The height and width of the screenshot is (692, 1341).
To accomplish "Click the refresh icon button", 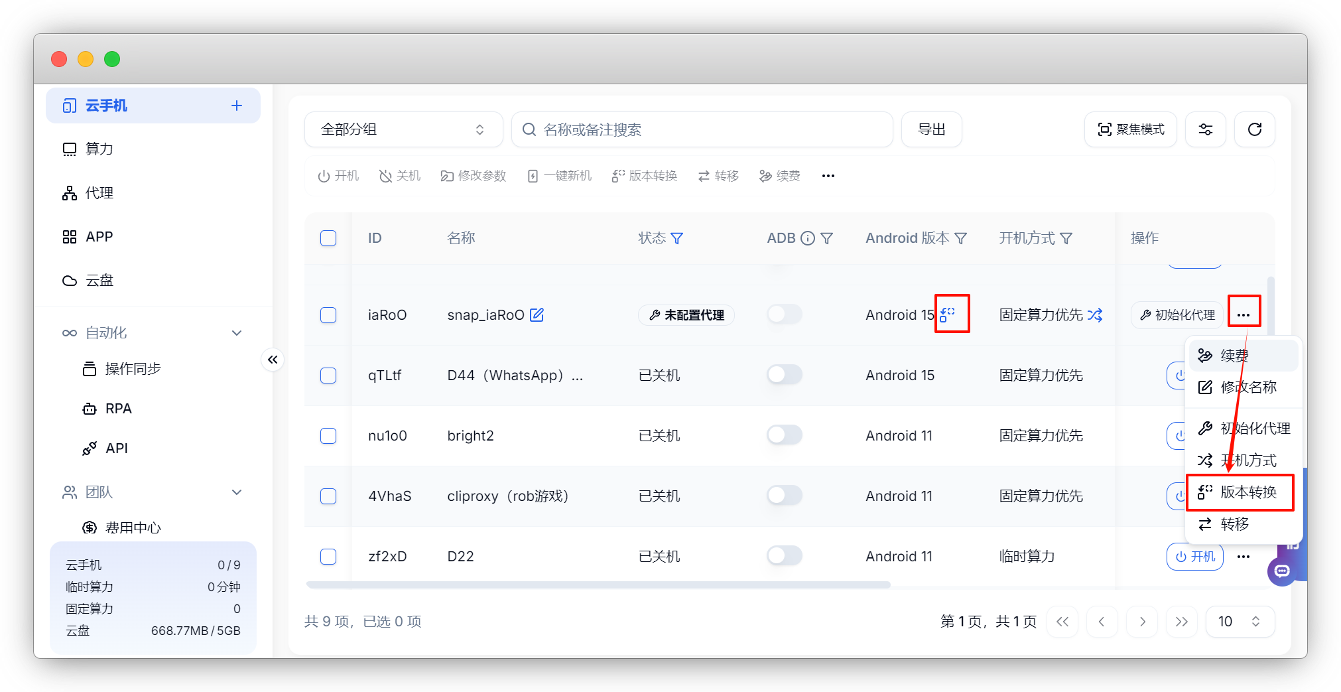I will (1255, 129).
